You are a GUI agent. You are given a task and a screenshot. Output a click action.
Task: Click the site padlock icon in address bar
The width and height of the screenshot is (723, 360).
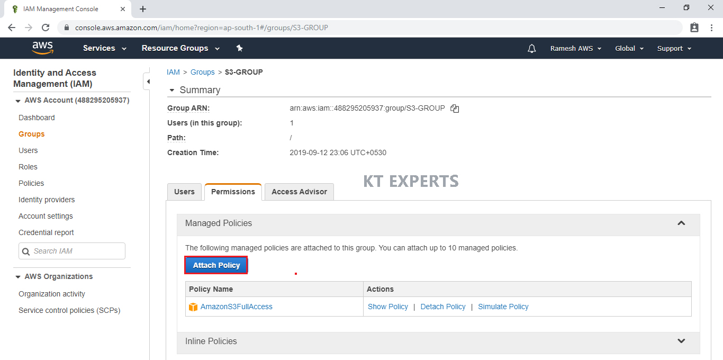point(67,28)
